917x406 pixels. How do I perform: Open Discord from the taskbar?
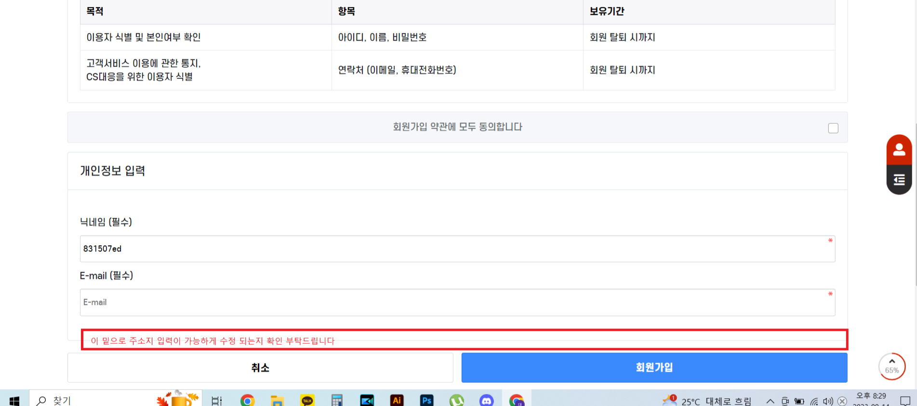coord(486,400)
